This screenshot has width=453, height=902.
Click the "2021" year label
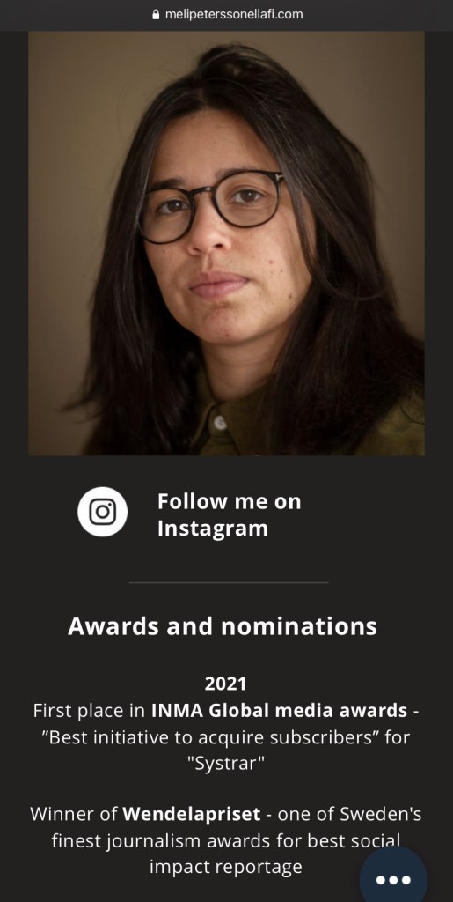click(x=226, y=684)
